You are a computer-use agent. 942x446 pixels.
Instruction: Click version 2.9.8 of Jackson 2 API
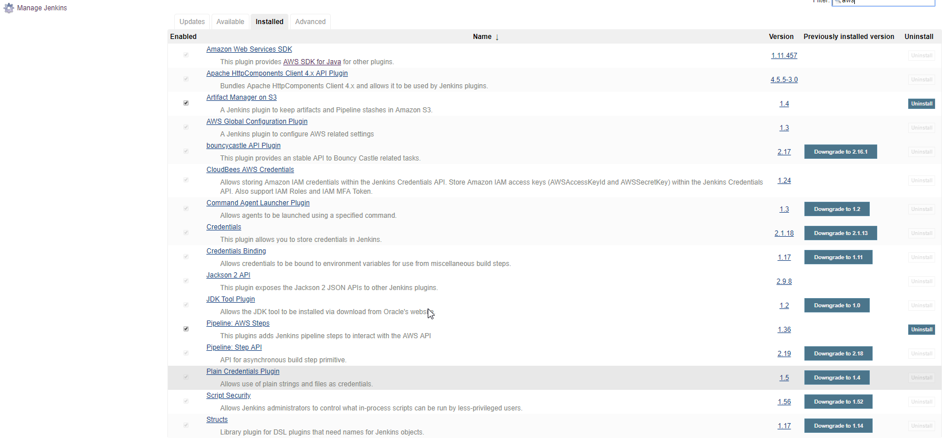(x=784, y=281)
